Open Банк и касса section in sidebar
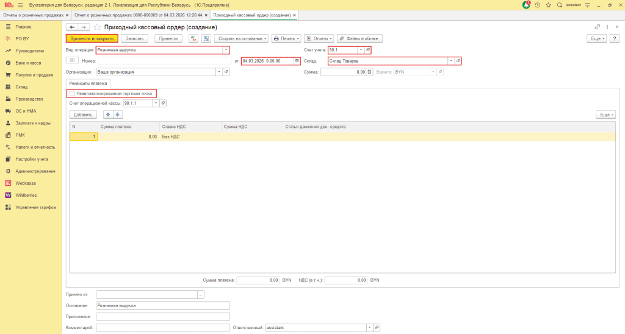Viewport: 625px width, 334px height. (x=28, y=63)
